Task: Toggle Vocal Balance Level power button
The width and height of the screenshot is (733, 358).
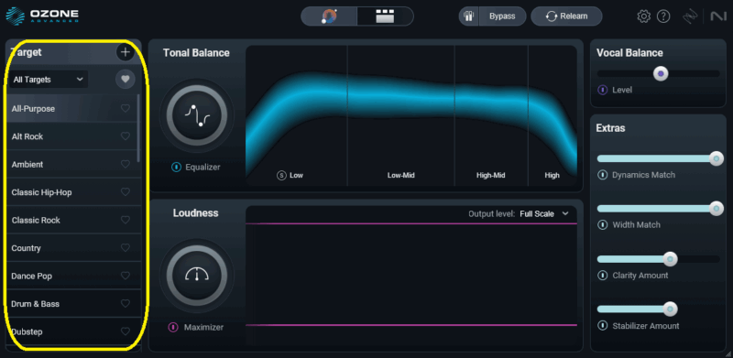Action: click(x=603, y=90)
